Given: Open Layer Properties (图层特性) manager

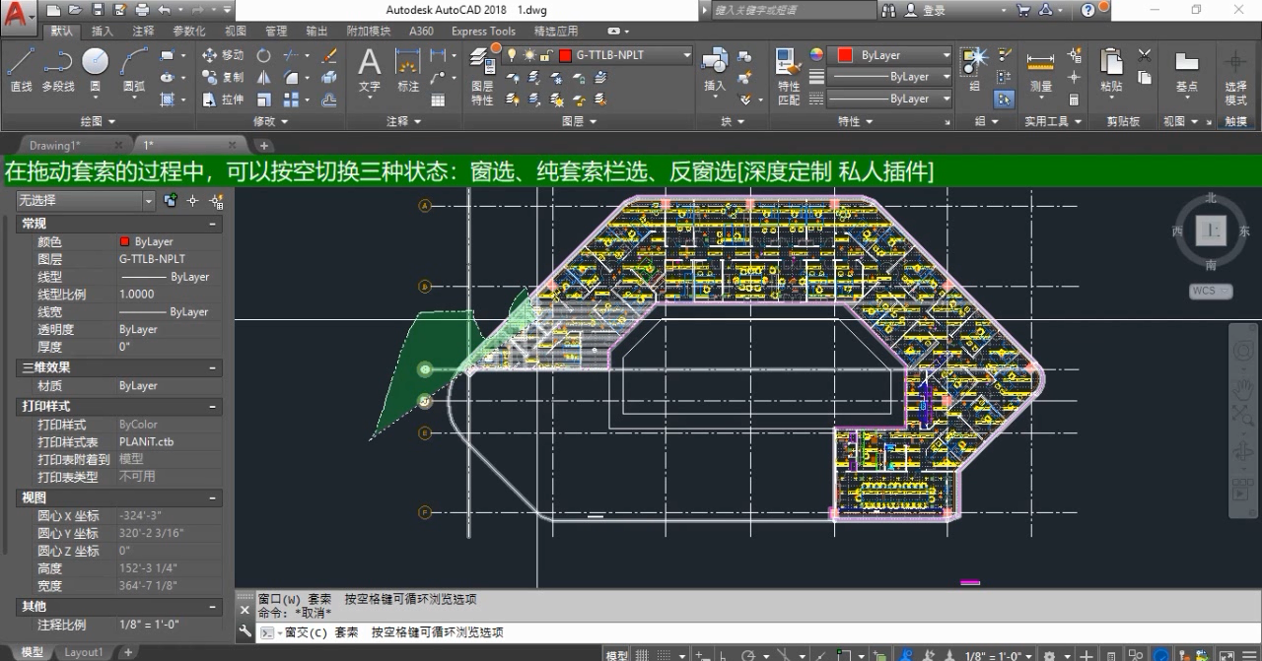Looking at the screenshot, I should coord(482,77).
